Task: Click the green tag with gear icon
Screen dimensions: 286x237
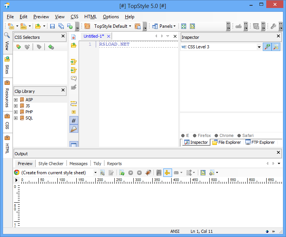Action: 51,47
